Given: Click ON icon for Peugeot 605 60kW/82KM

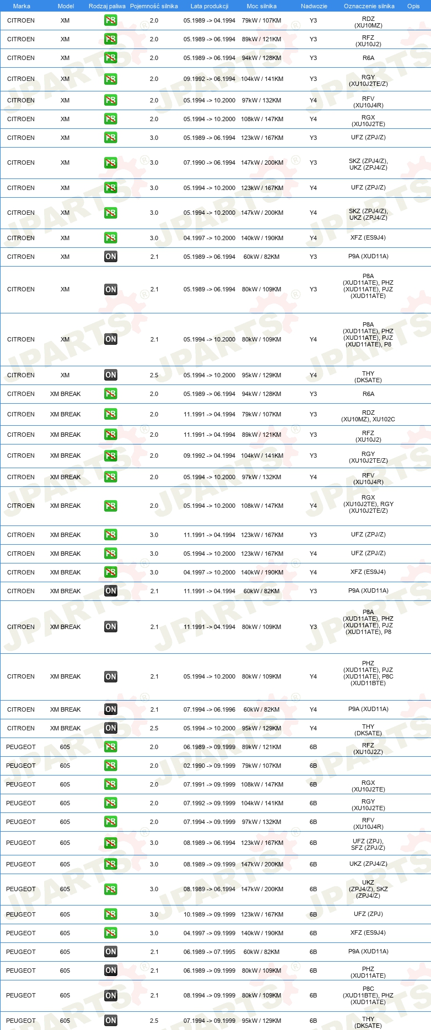Looking at the screenshot, I should pos(111,952).
